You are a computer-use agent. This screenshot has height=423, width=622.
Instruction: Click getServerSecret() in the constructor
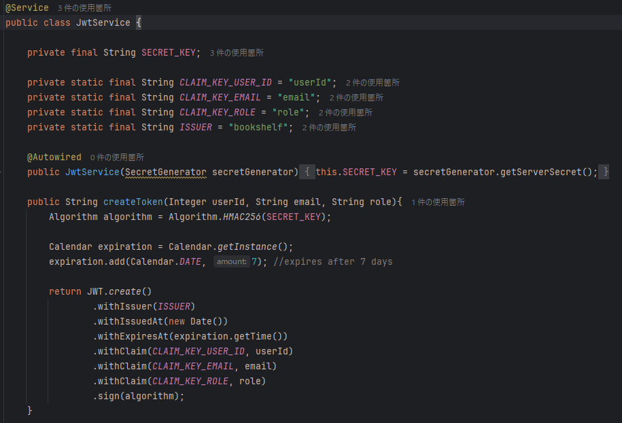547,172
